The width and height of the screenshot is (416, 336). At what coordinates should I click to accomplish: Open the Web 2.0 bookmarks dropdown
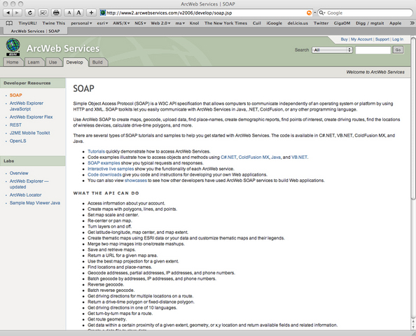tap(161, 23)
